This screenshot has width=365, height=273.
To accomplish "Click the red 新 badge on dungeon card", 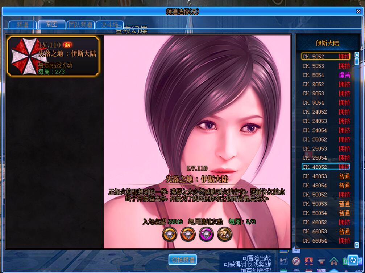I will [67, 45].
